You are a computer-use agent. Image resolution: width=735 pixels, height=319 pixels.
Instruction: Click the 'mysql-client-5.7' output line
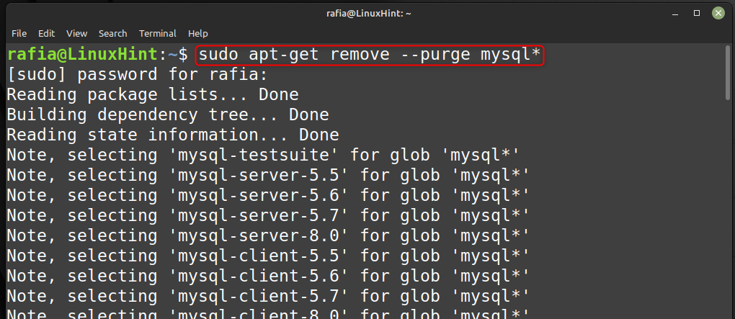point(268,296)
